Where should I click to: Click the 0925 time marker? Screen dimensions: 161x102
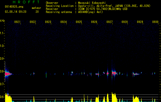[79, 22]
